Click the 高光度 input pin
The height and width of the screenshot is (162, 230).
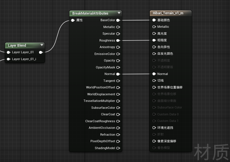coord(154,33)
